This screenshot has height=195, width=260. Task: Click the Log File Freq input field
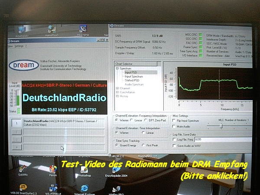223,140
